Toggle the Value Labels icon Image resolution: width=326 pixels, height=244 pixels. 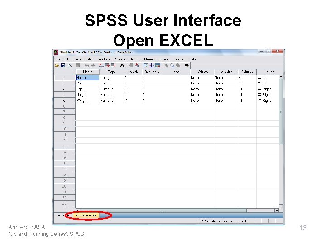coord(166,66)
